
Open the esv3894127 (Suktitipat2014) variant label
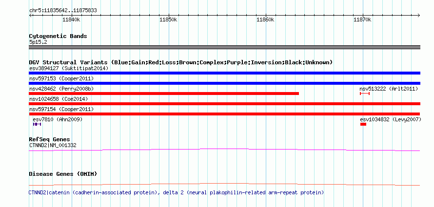tap(69, 68)
